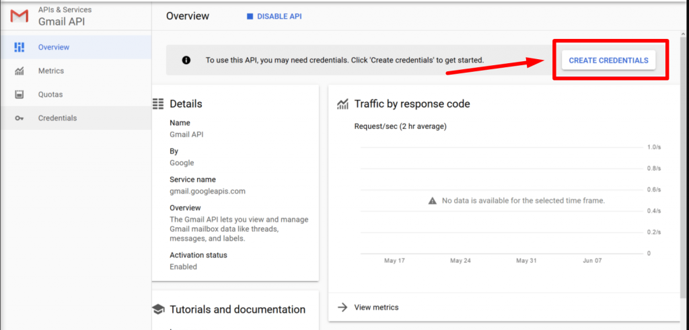Screen dimensions: 689x330
Task: Click the Gmail logo icon
Action: click(x=19, y=16)
